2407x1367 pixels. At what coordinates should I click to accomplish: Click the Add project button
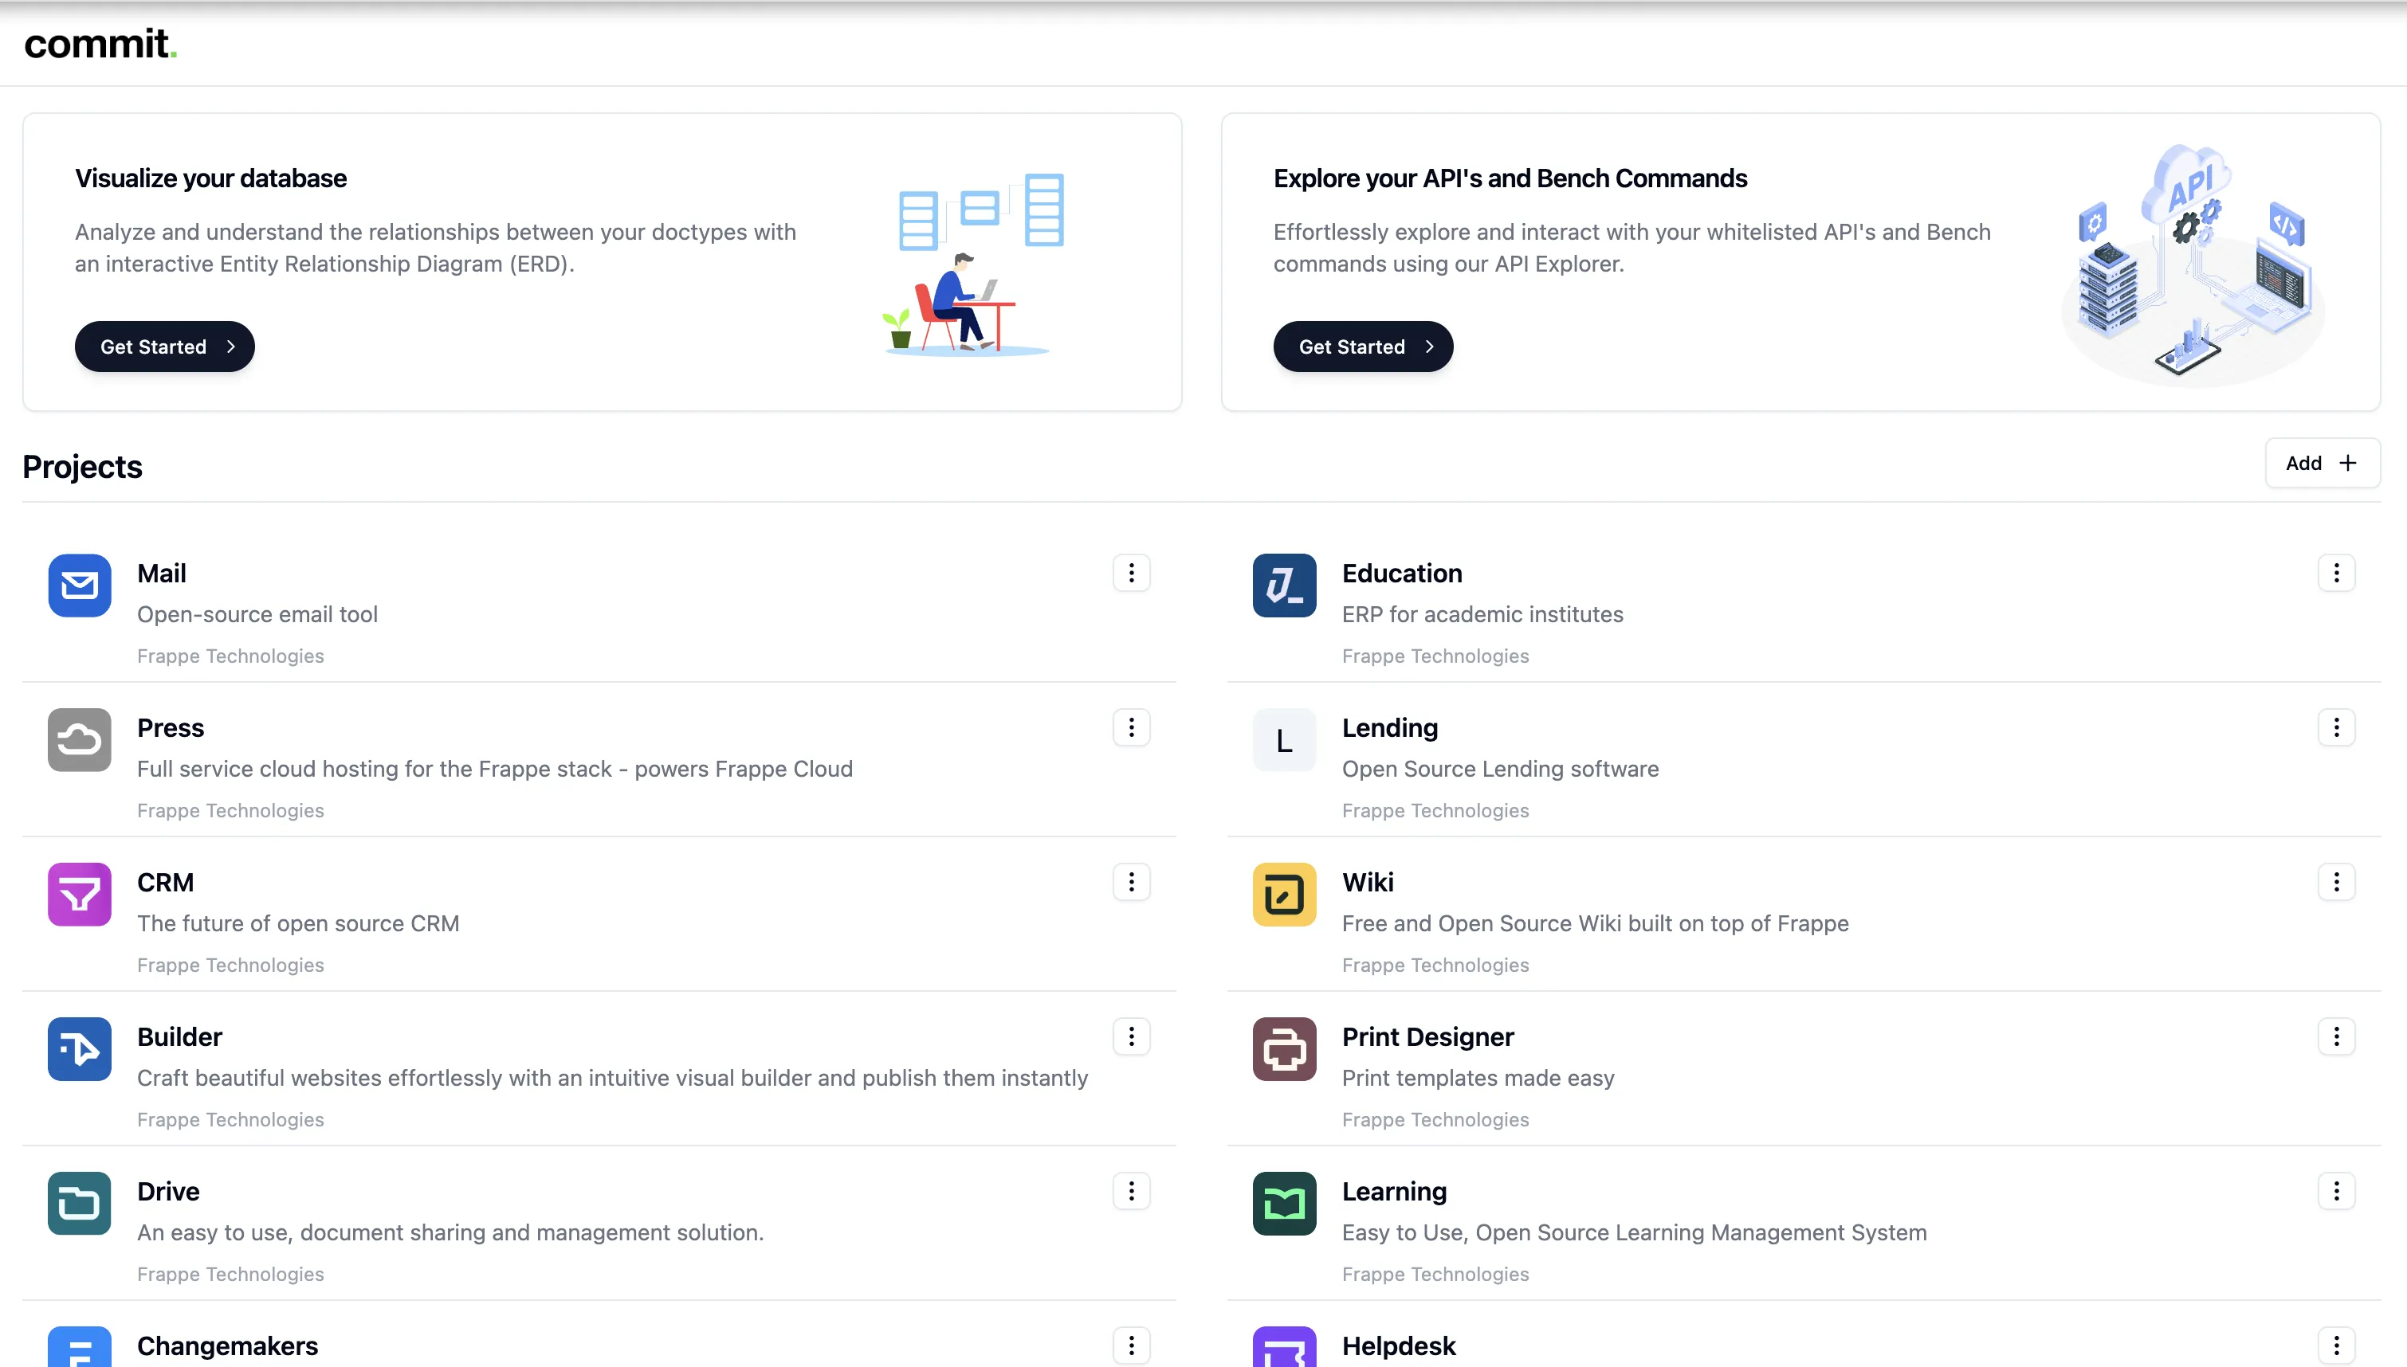(x=2322, y=463)
